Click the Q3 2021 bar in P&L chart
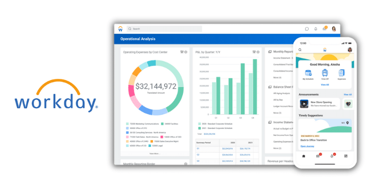The image size is (372, 191). click(242, 89)
